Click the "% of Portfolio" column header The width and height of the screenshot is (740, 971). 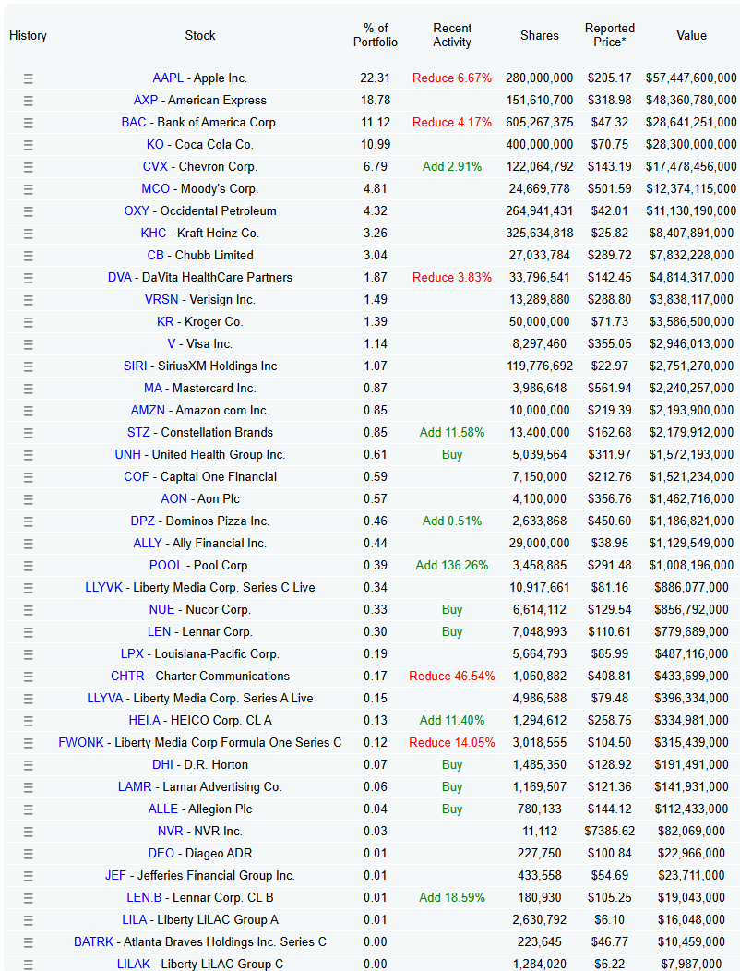click(x=376, y=35)
